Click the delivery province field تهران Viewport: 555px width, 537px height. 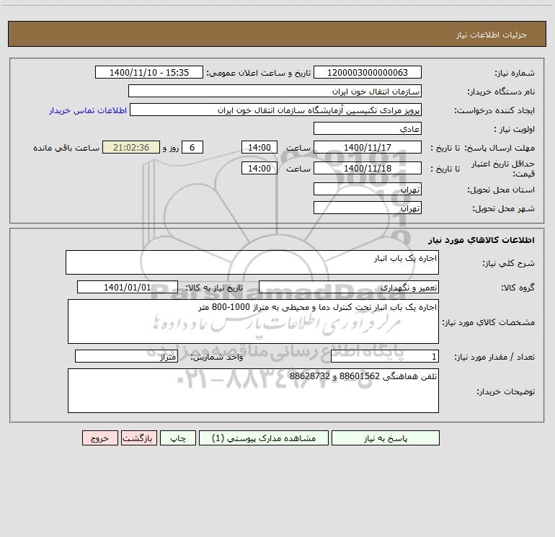point(368,190)
